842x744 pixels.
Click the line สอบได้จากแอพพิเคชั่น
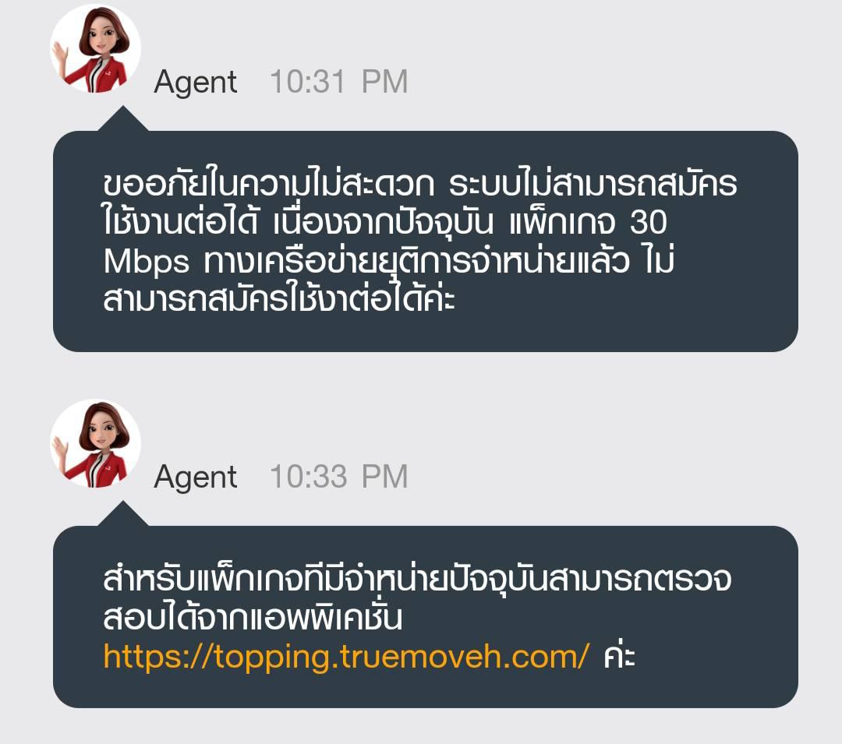253,618
